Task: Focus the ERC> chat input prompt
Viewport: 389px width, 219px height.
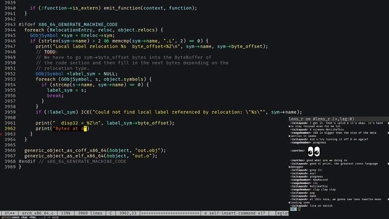Action: 293,209
